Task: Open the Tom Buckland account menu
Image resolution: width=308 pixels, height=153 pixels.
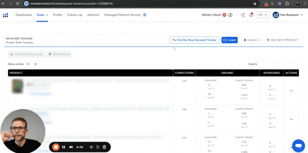Action: [288, 15]
